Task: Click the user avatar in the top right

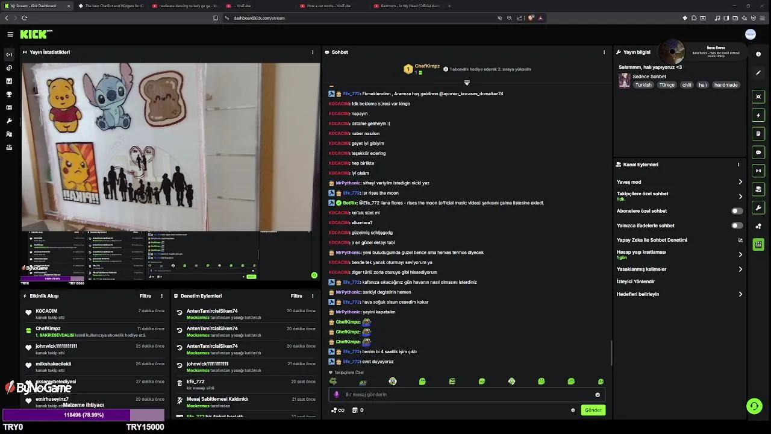Action: tap(751, 34)
